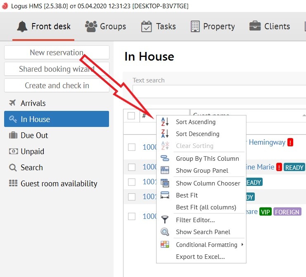Image resolution: width=306 pixels, height=277 pixels.
Task: Open the Arrivals list in sidebar
Action: 57,103
